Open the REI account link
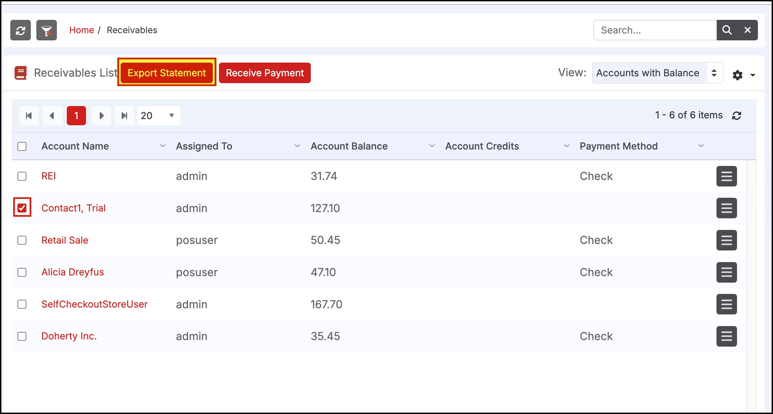Viewport: 773px width, 414px height. [49, 176]
